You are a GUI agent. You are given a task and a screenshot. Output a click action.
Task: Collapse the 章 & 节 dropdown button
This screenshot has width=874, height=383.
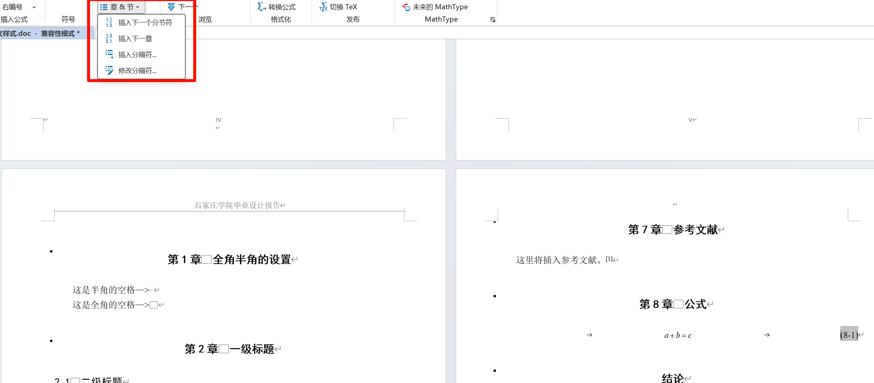(x=121, y=7)
